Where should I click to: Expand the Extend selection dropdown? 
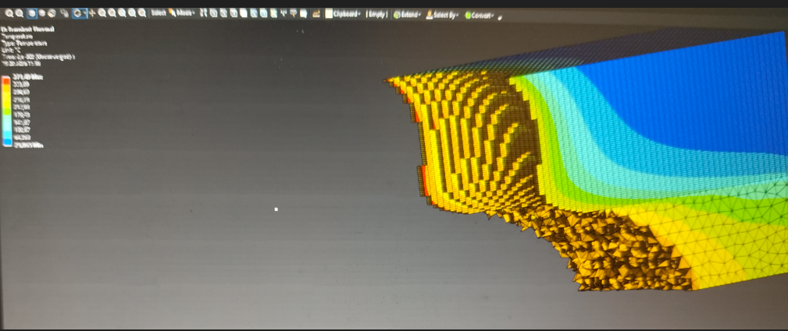tap(407, 14)
